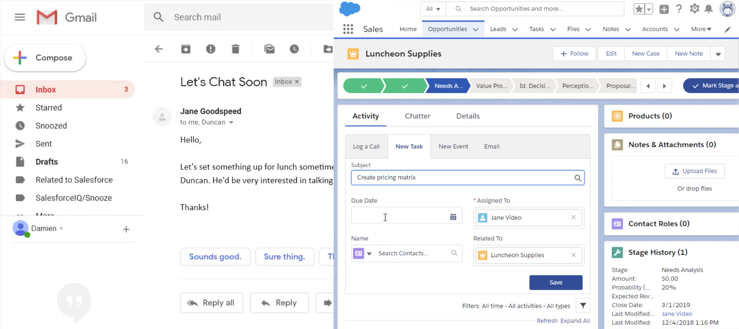Archive the Let's Chat Soon email
The width and height of the screenshot is (739, 329).
pos(186,49)
